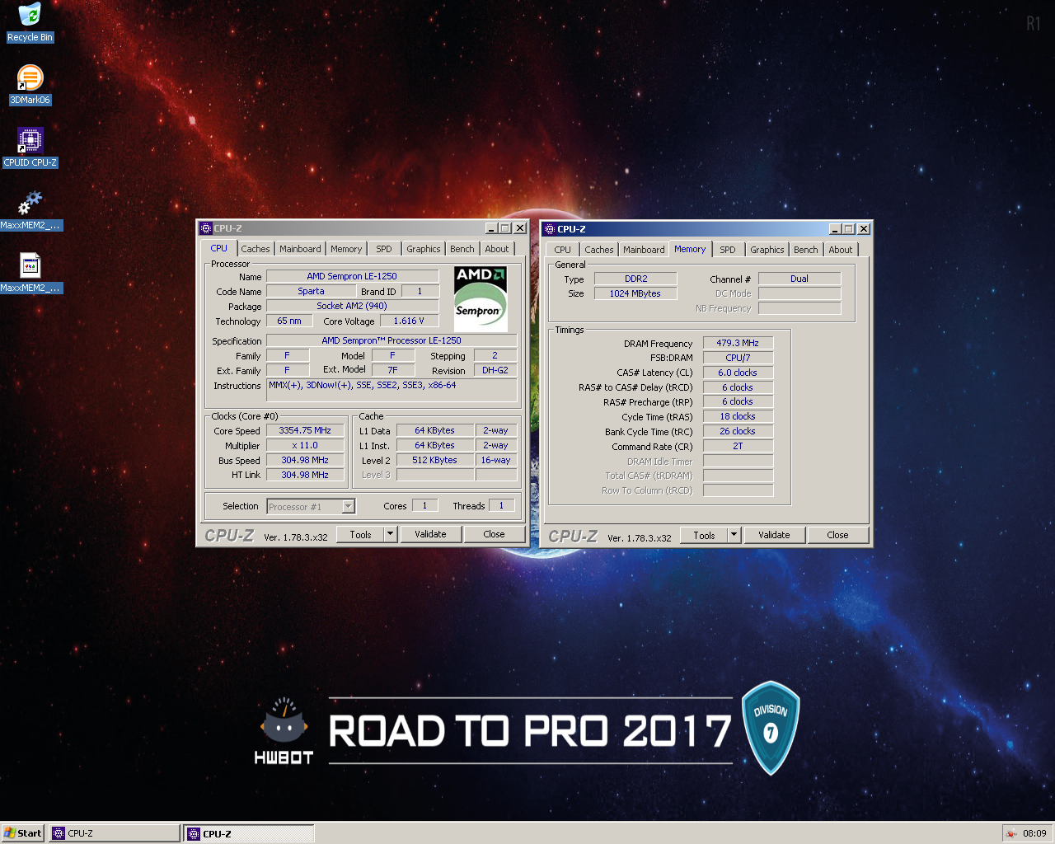Screen dimensions: 1055x844
Task: Minimize the left CPU-Z window
Action: [491, 228]
